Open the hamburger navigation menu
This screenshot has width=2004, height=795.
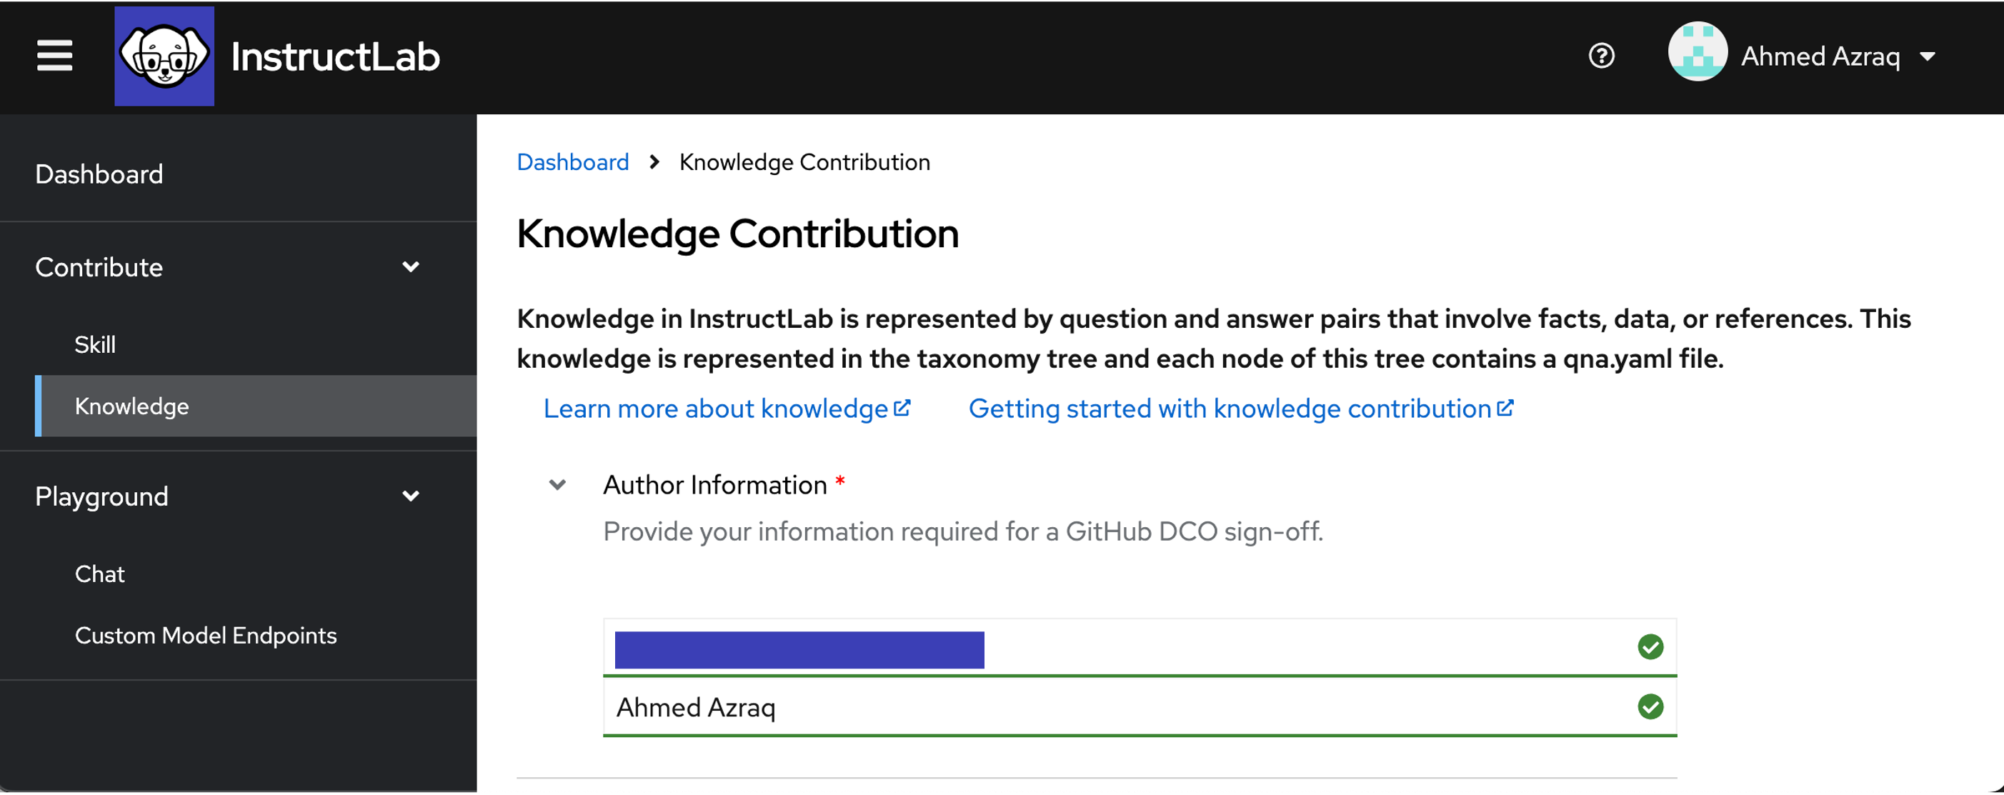pyautogui.click(x=54, y=55)
